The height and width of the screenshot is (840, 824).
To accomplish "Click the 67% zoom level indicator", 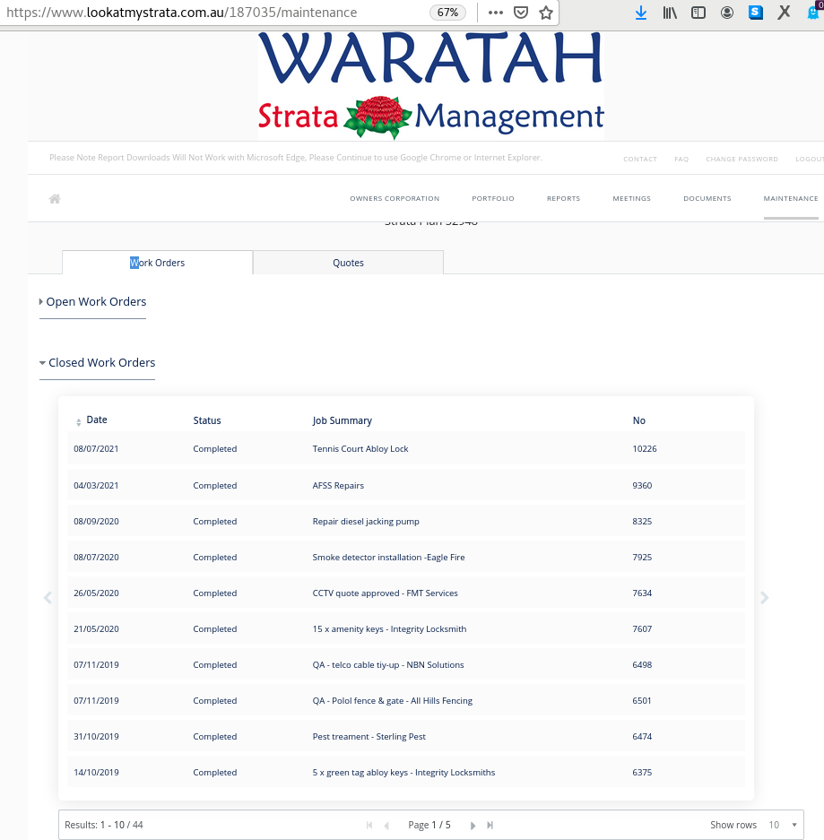I will pyautogui.click(x=447, y=13).
